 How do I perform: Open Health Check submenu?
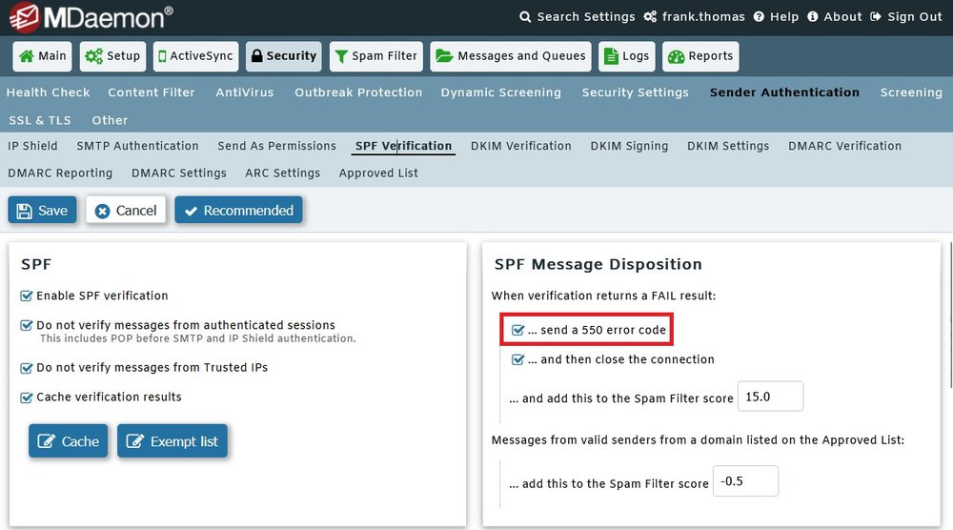48,92
